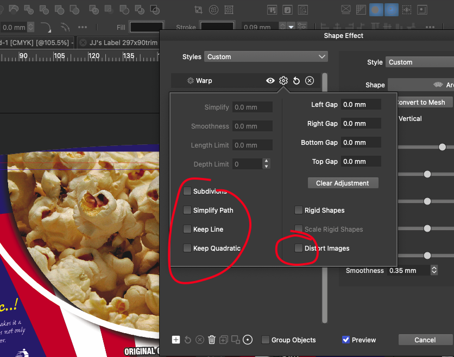Remove the Warp effect using X icon
The width and height of the screenshot is (454, 357).
pyautogui.click(x=310, y=81)
